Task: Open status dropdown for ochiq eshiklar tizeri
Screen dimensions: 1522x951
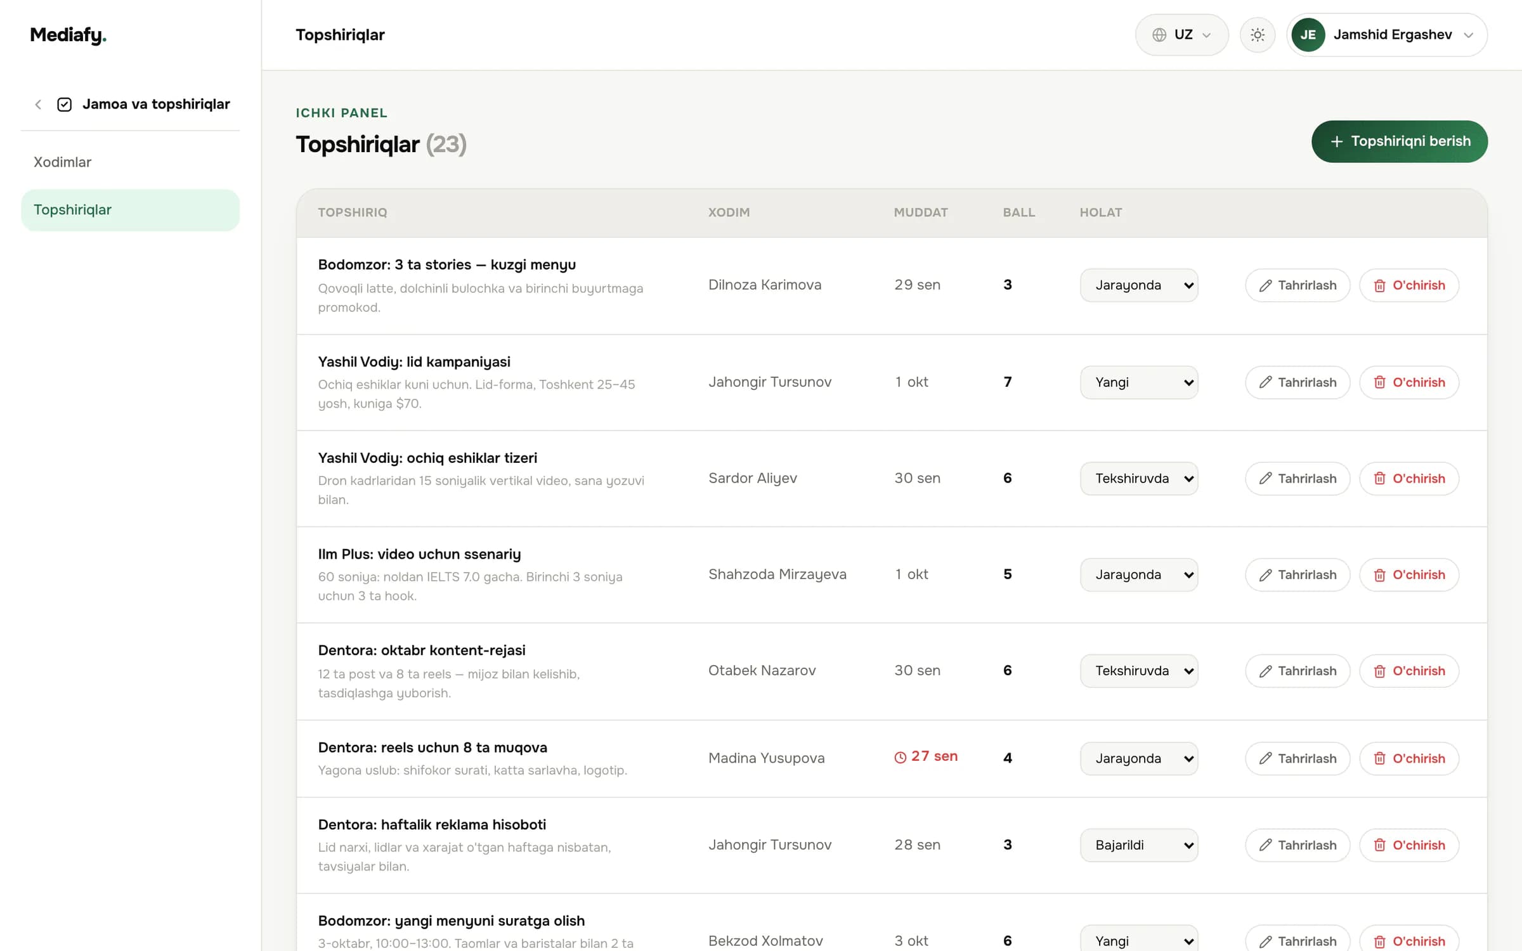Action: [1139, 479]
